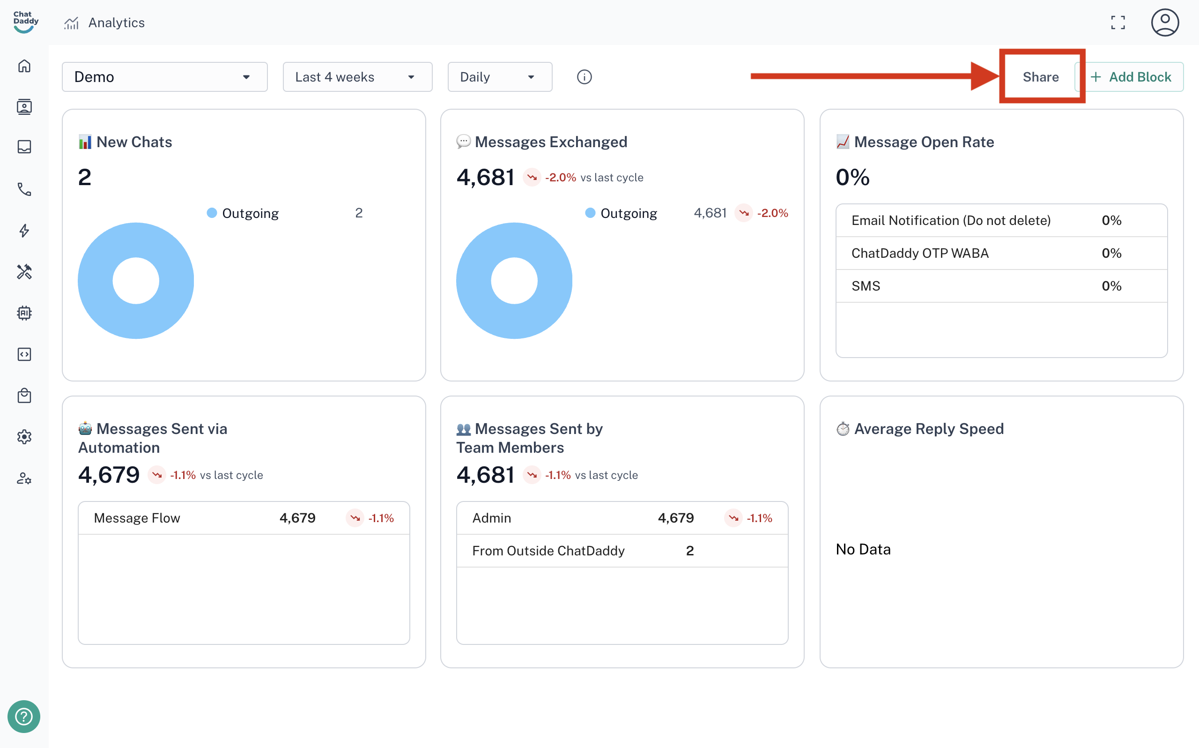Open the lightning bolt Automation icon
Viewport: 1199px width, 748px height.
coord(24,231)
